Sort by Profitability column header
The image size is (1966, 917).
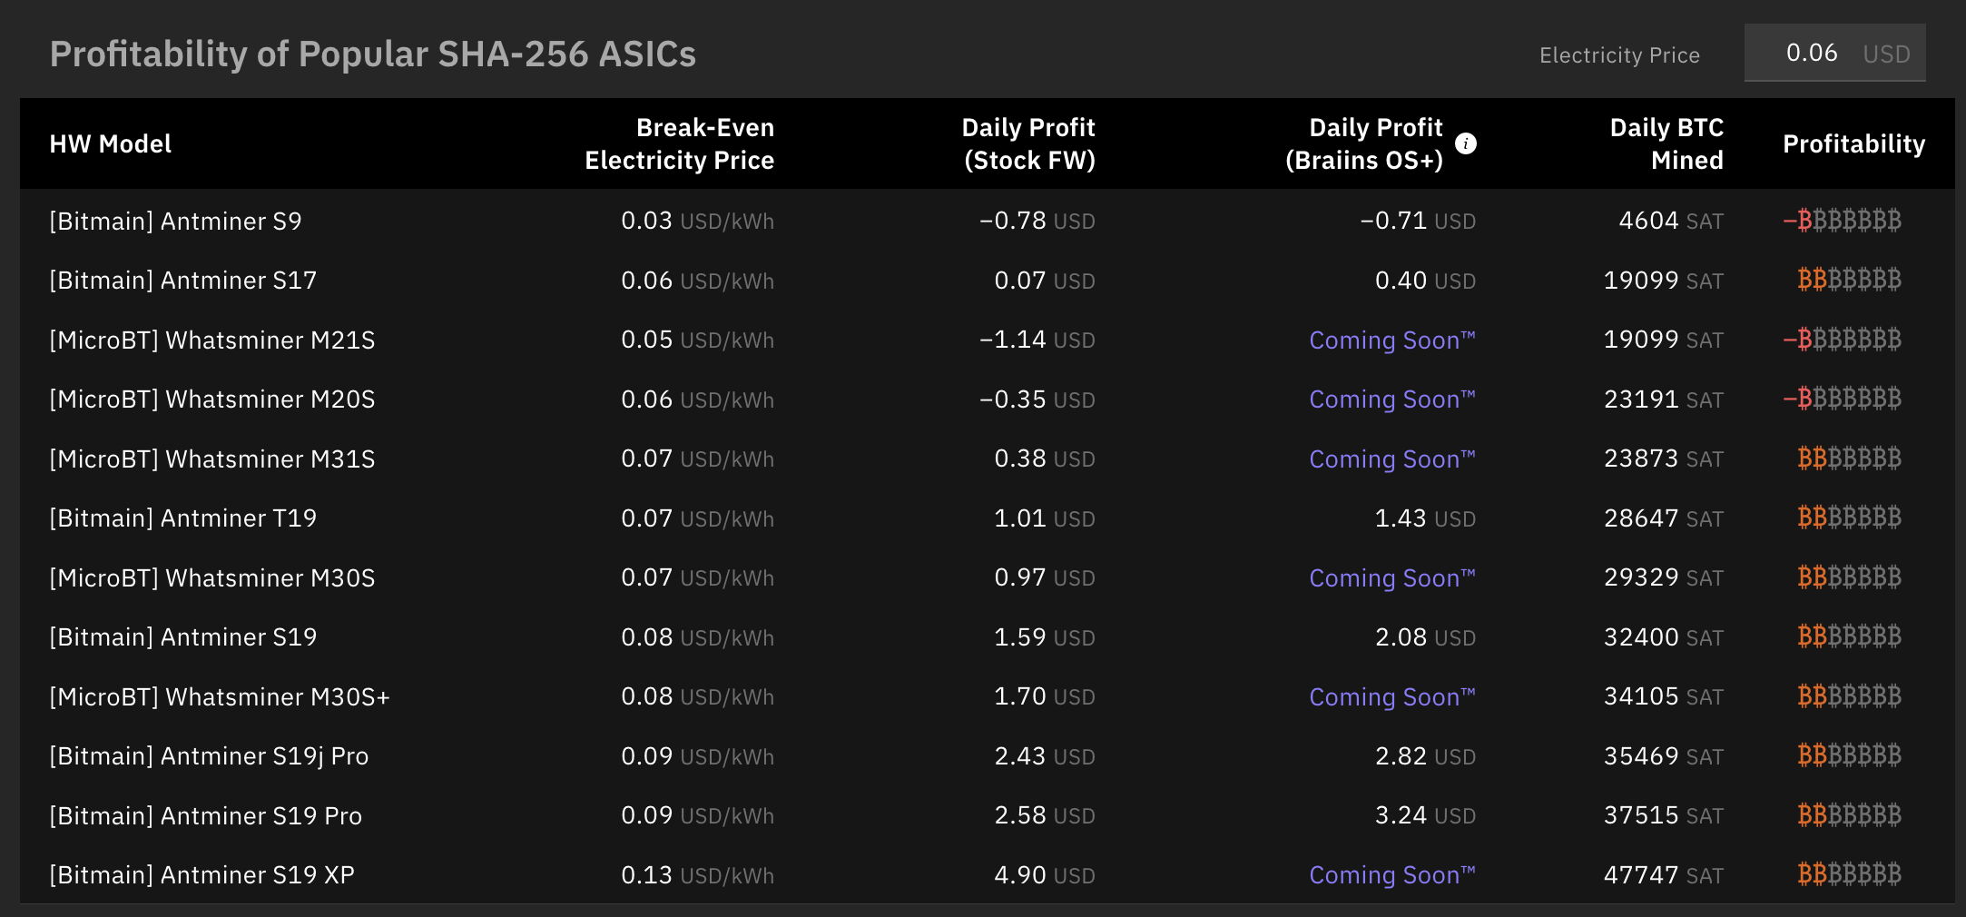[1853, 143]
